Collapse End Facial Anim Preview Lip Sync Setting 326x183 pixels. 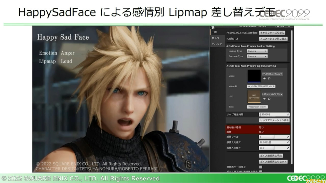pos(227,66)
